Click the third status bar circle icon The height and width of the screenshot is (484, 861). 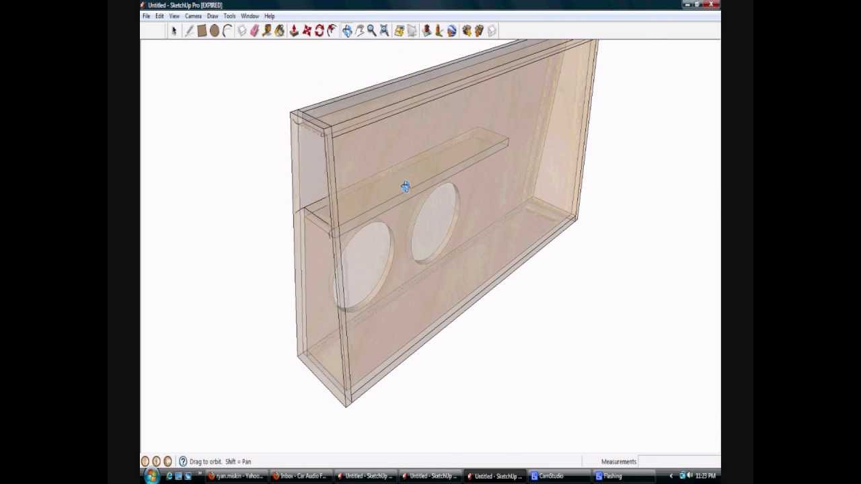(x=167, y=462)
